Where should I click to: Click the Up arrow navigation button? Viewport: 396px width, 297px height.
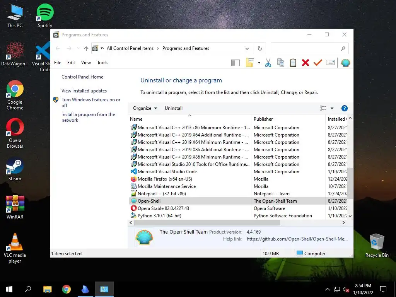86,48
